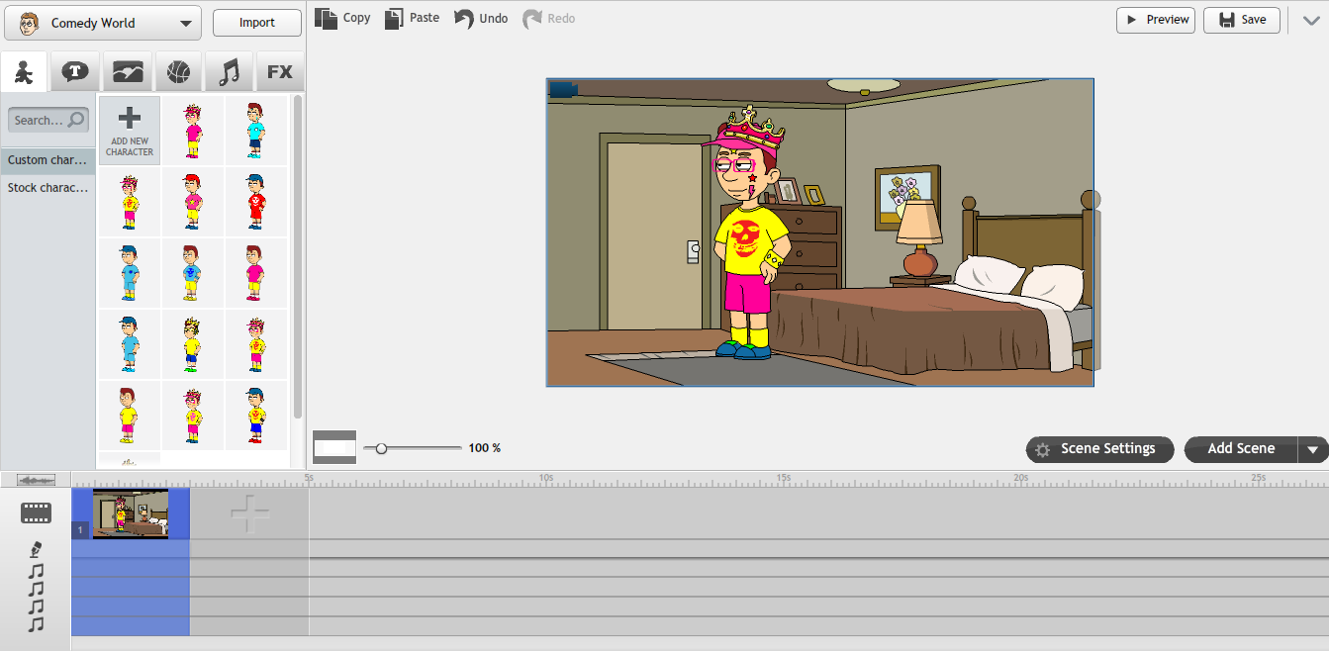
Task: Undo the last action
Action: pos(479,18)
